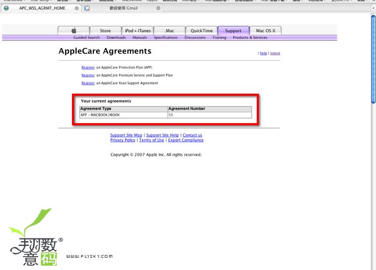Close the APC_WSS_AGRMT_HOME tab
376x270 pixels.
coord(76,8)
